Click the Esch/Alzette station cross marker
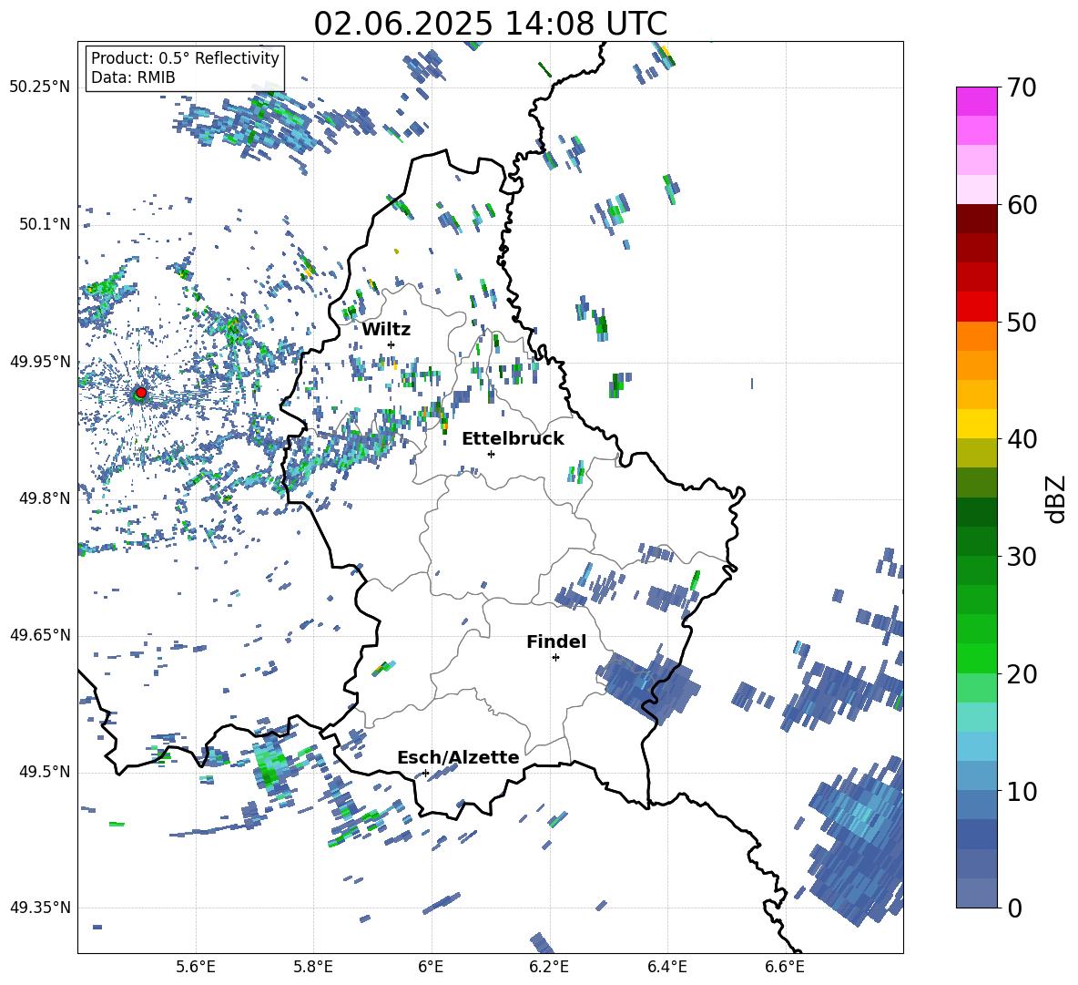The height and width of the screenshot is (985, 1078). 425,773
